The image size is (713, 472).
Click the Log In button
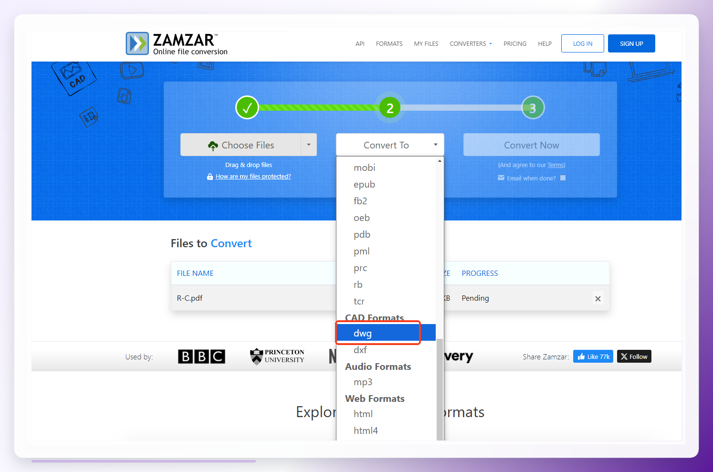[583, 43]
